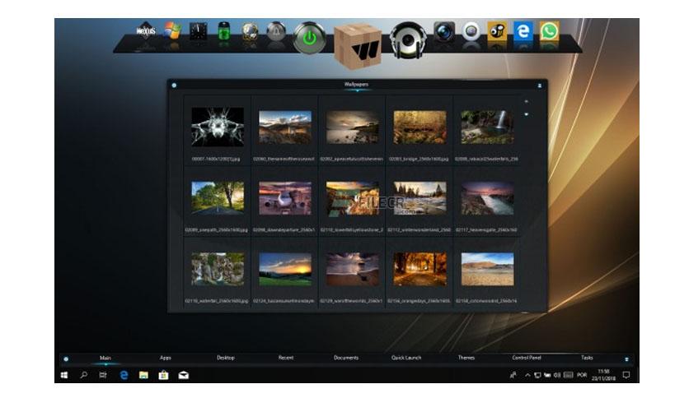Select the winter wonderland snowy river wallpaper
The image size is (689, 398).
point(420,198)
